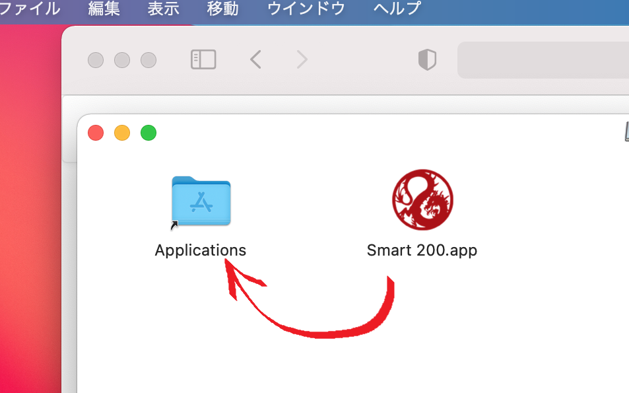Open the 表示 menu
Screen dimensions: 629x393
click(x=163, y=9)
